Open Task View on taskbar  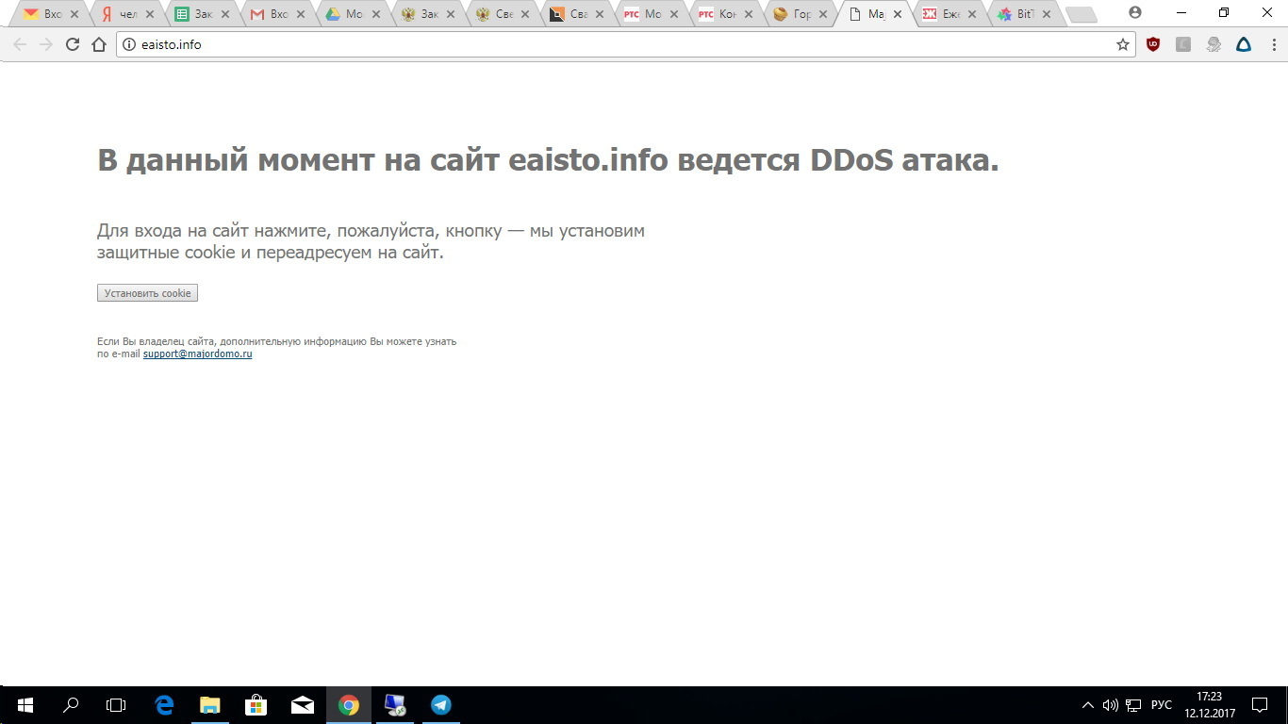tap(115, 705)
